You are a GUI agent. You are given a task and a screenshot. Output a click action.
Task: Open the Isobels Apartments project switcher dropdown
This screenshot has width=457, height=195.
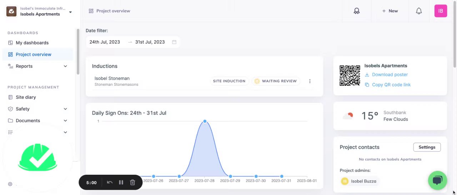(x=70, y=12)
